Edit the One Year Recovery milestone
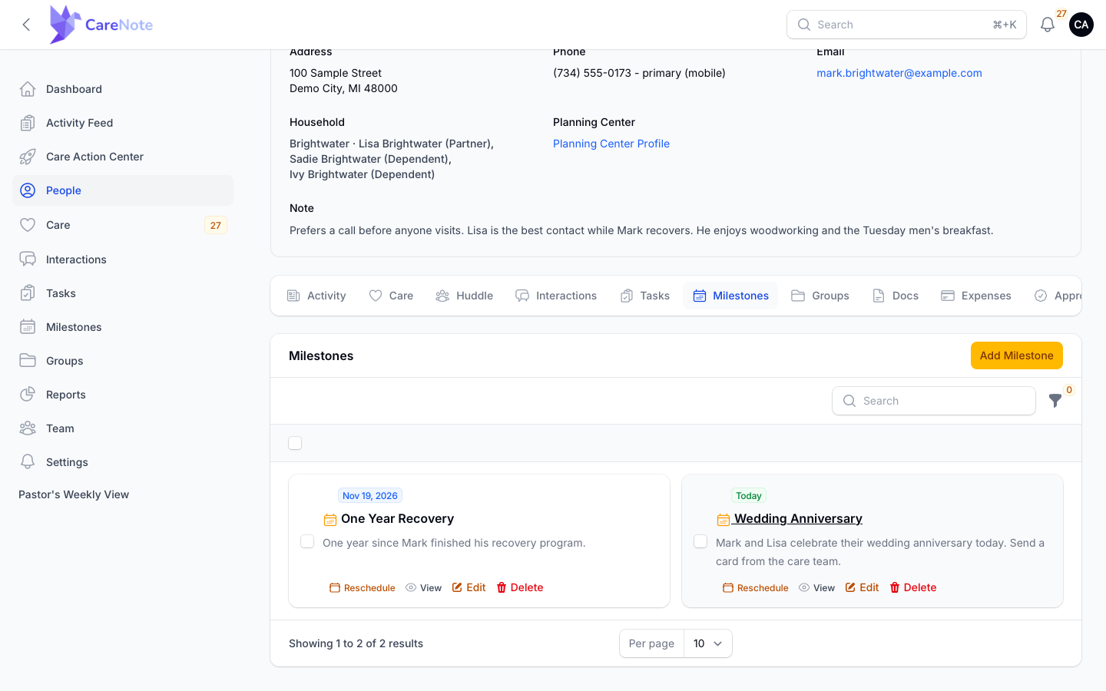The height and width of the screenshot is (691, 1106). click(x=469, y=587)
